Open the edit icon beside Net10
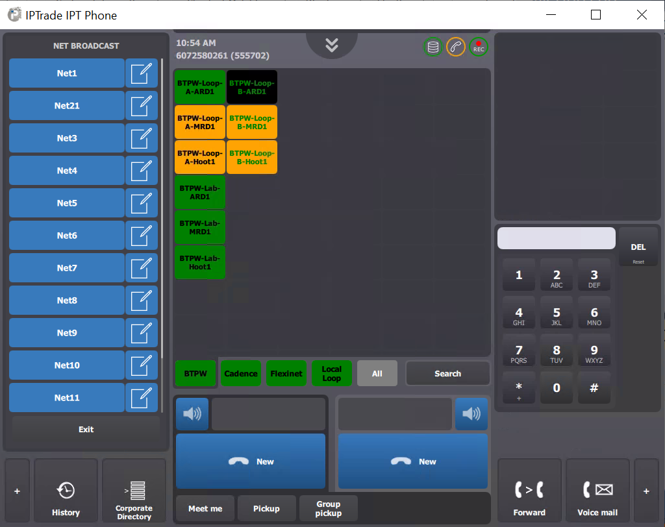665x527 pixels. click(142, 365)
